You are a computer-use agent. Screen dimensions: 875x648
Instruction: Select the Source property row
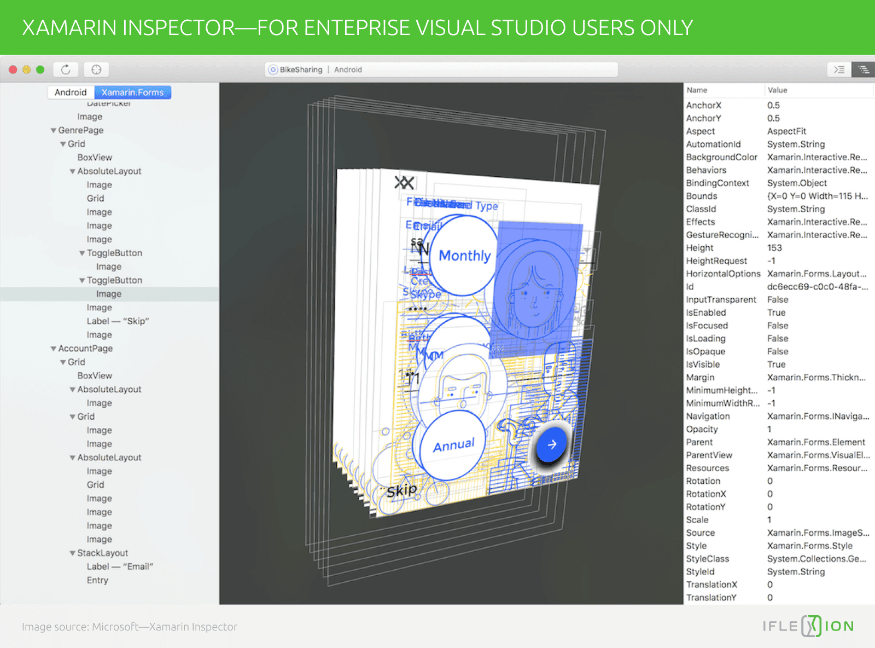coord(779,533)
